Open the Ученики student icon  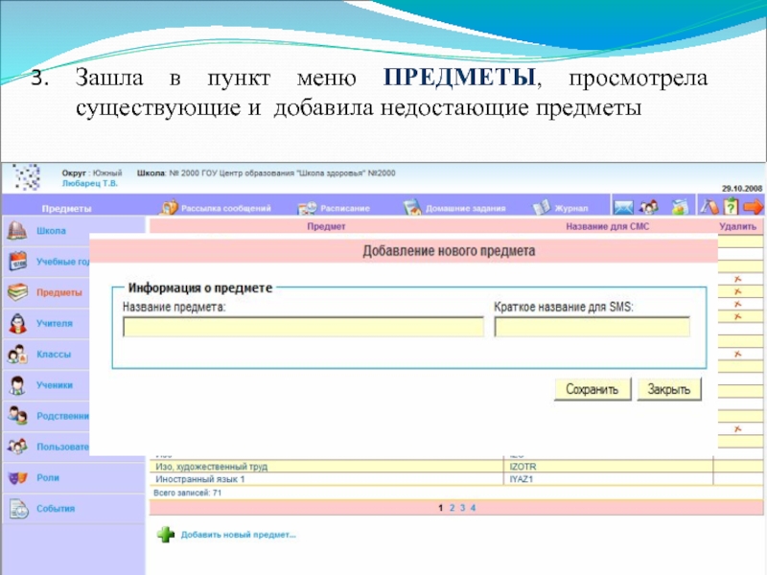pos(16,385)
